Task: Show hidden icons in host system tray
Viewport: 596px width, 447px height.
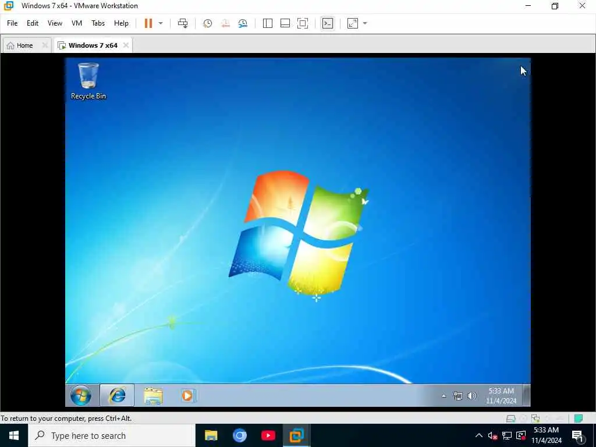Action: [479, 435]
